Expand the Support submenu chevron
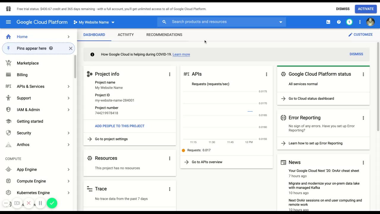The width and height of the screenshot is (380, 214). click(x=69, y=98)
